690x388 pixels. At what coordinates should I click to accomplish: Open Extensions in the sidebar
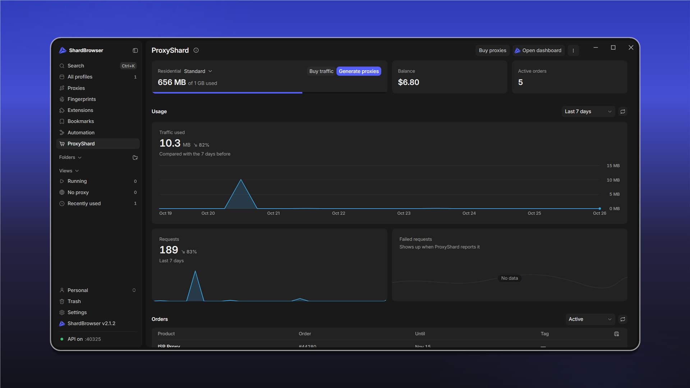point(98,110)
